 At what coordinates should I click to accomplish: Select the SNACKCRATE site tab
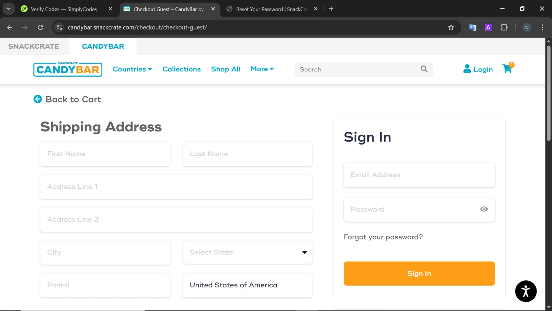(x=33, y=46)
